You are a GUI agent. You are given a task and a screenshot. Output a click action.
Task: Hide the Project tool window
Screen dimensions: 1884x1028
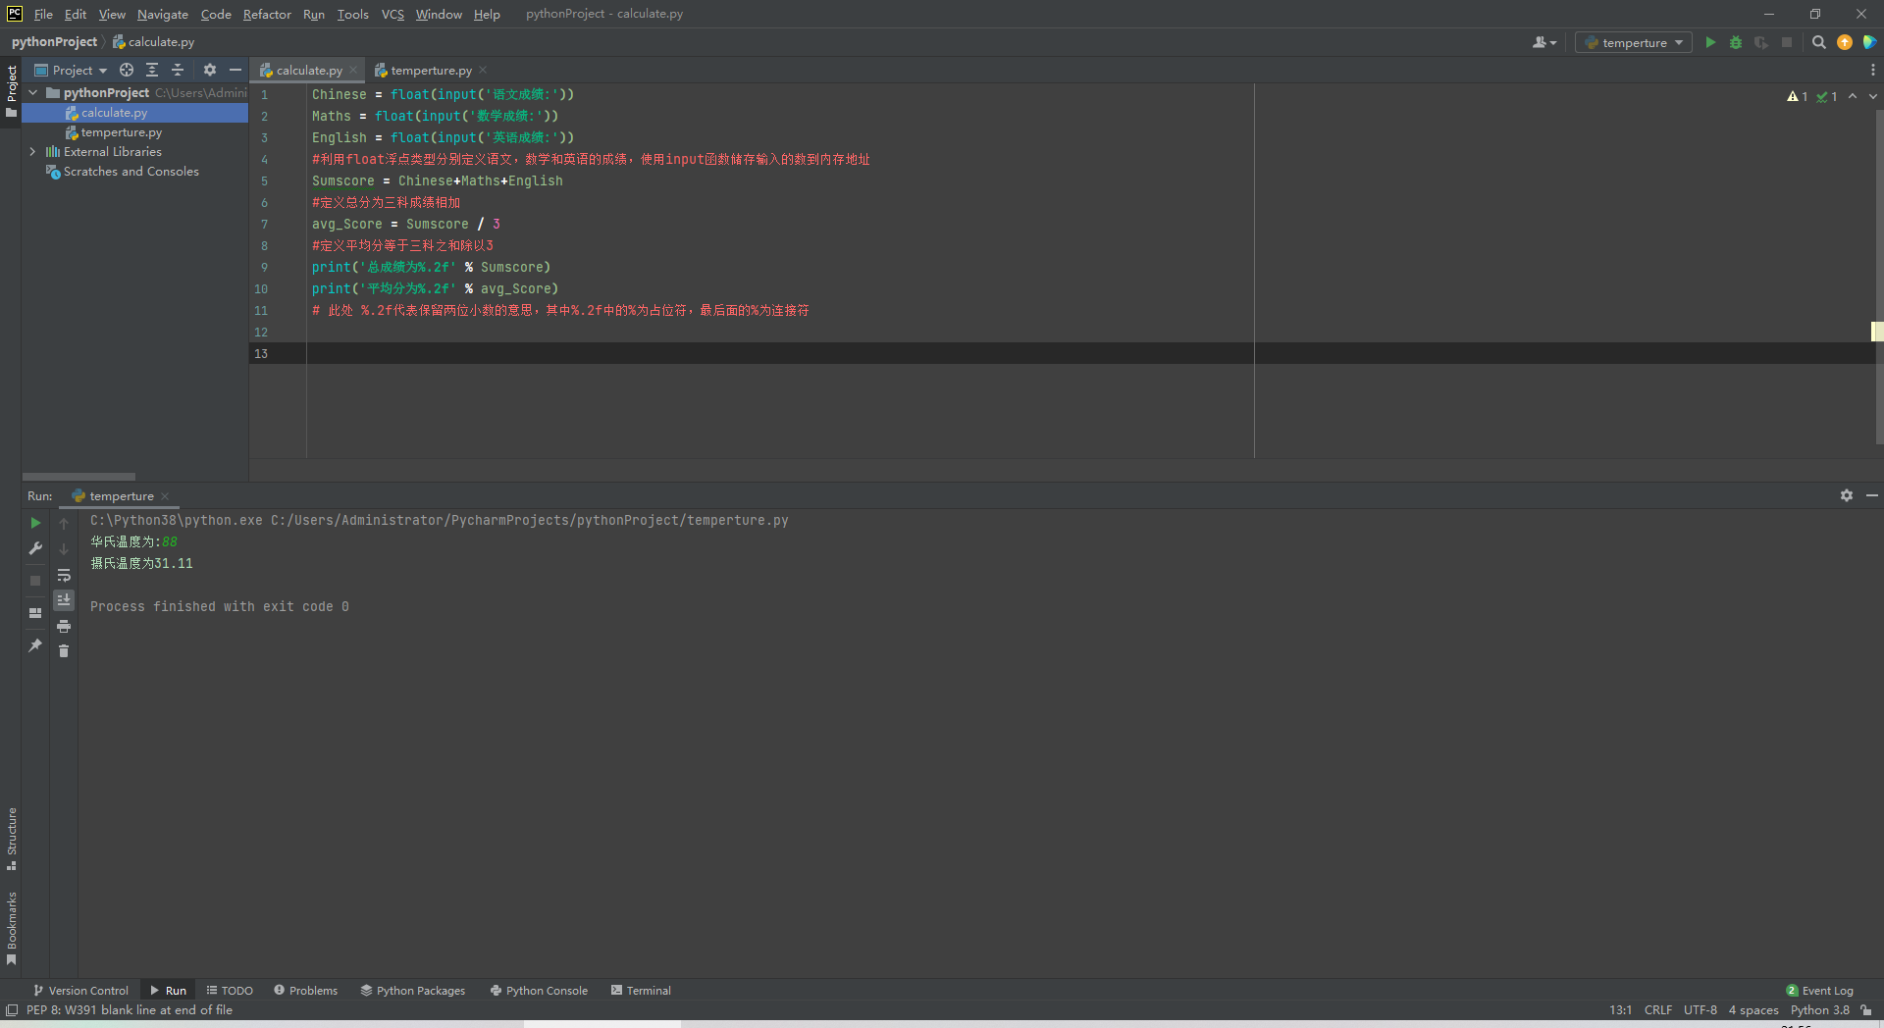(235, 70)
